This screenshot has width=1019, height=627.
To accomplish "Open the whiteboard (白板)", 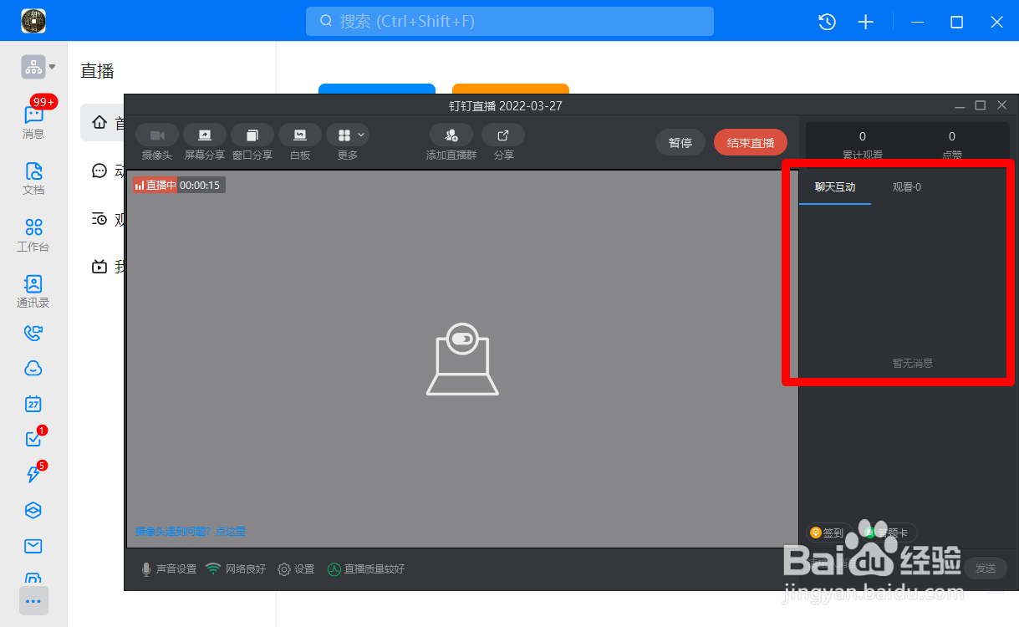I will click(300, 142).
